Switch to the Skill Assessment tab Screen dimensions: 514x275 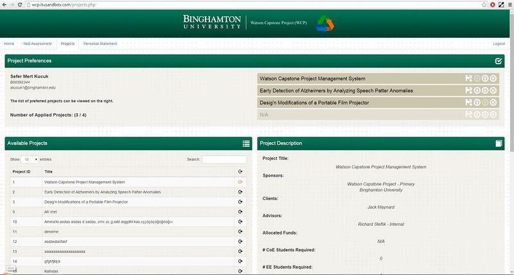[x=37, y=44]
